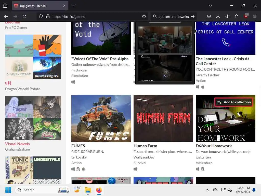Open the Voices Of The Void thumbnail

click(x=101, y=38)
